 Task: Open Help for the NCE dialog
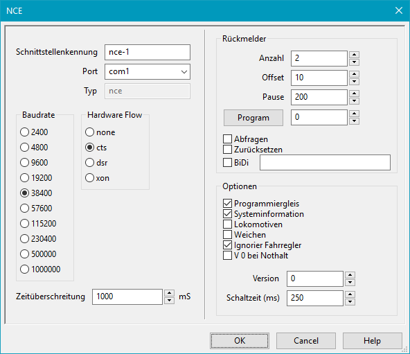tap(372, 341)
